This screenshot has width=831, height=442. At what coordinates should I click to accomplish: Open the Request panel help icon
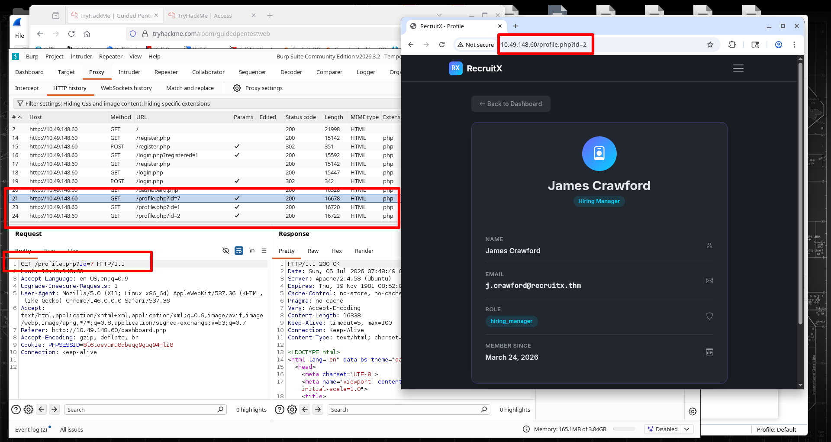point(16,410)
